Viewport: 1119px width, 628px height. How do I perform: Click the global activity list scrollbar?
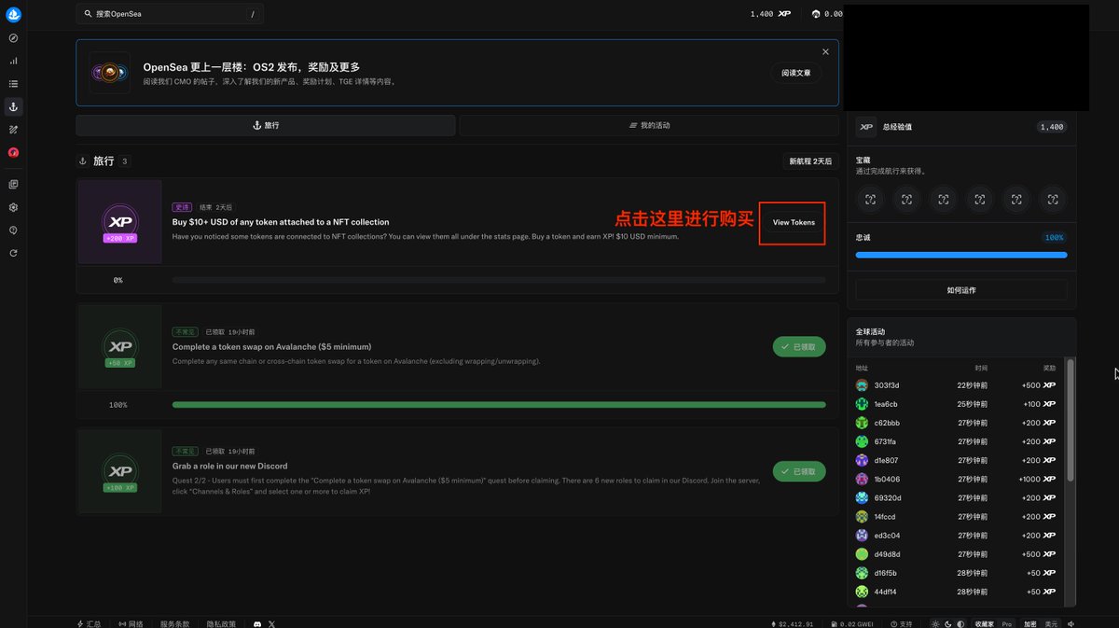tap(1071, 420)
